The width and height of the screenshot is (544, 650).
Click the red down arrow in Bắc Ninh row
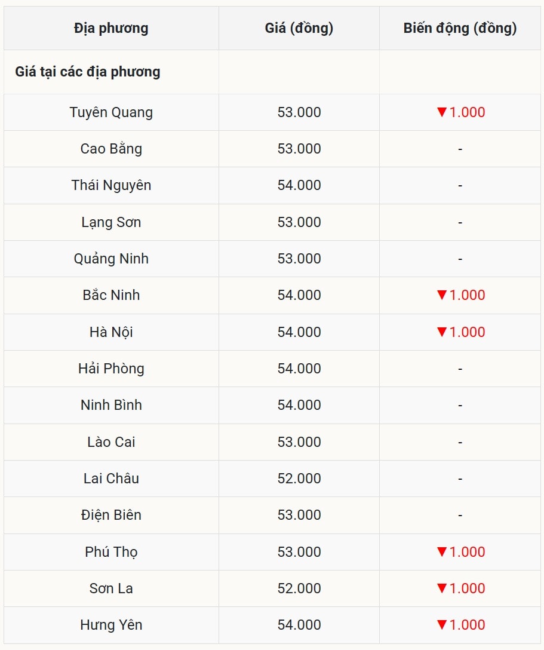click(x=442, y=295)
